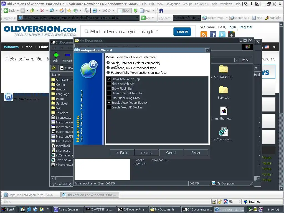The width and height of the screenshot is (284, 213).
Task: Open the Groups menu
Action: [187, 4]
